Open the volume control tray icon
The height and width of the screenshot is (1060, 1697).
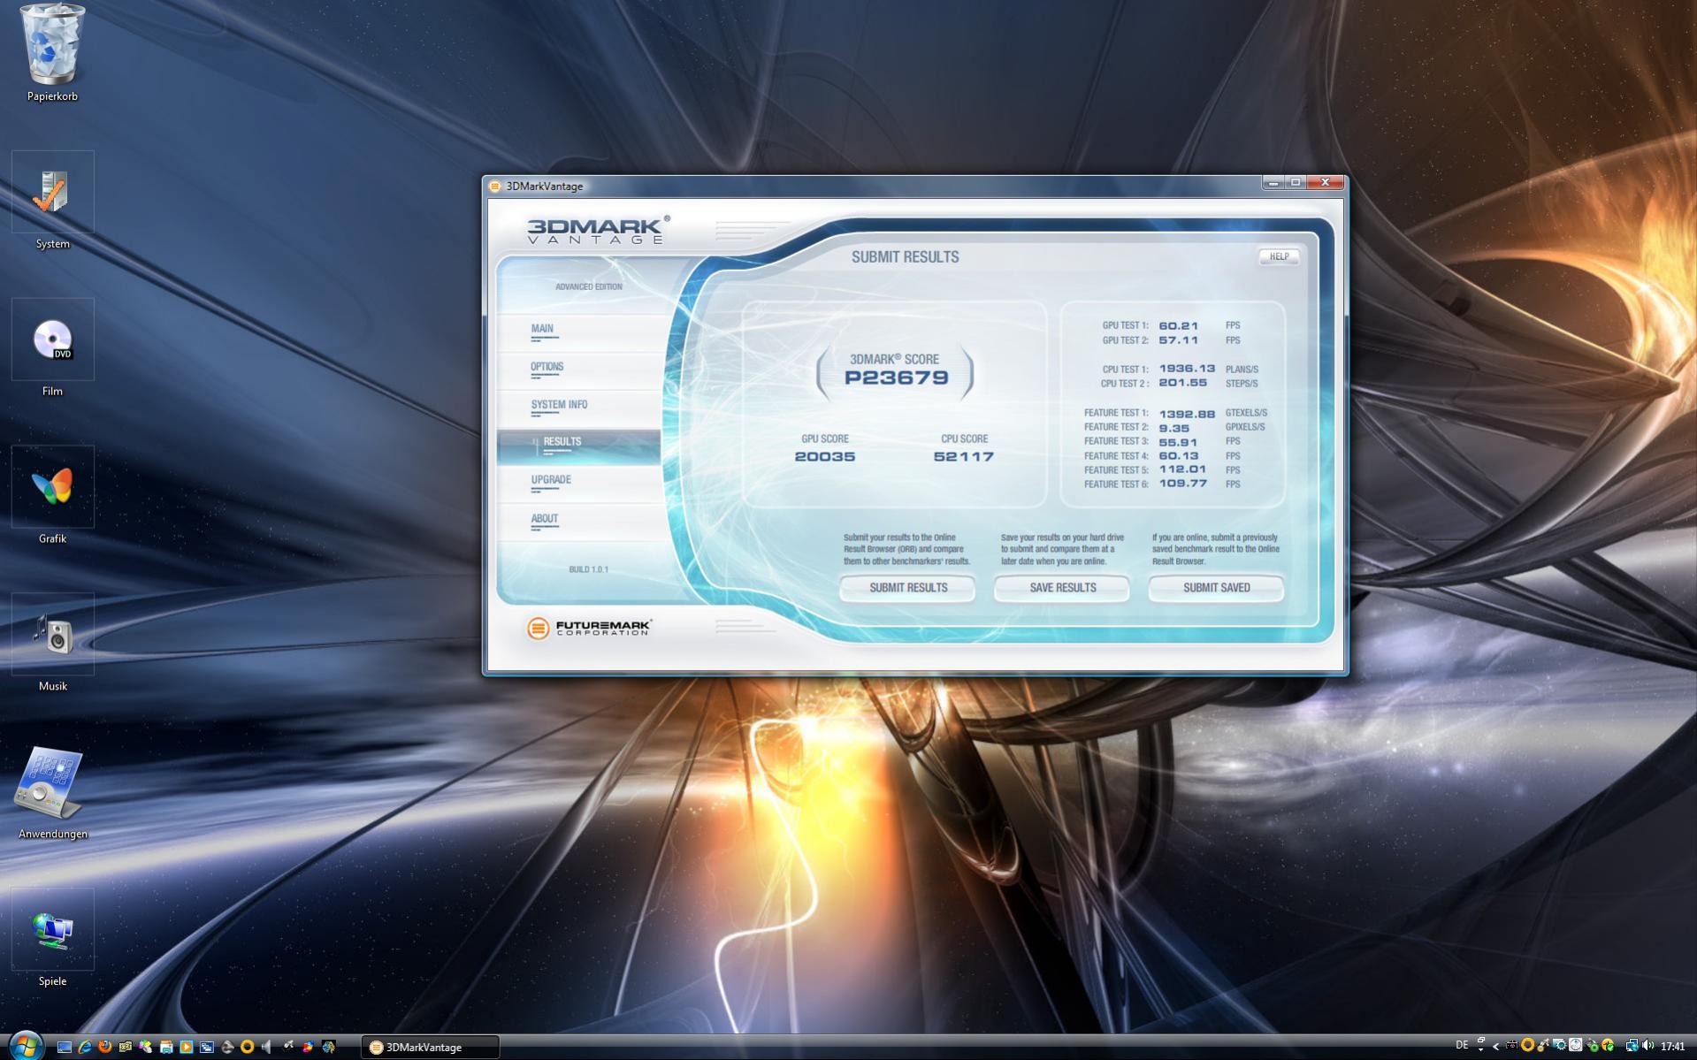pos(1647,1046)
